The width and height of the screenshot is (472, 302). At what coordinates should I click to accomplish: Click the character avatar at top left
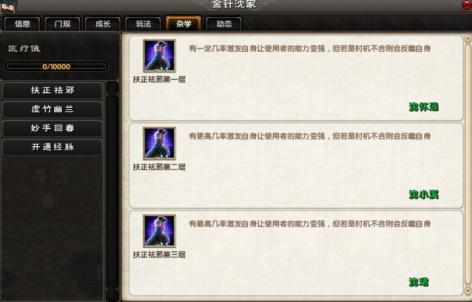(9, 6)
